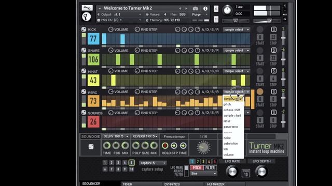Click the delay TIME knob
This screenshot has height=186, width=332.
coord(107,146)
